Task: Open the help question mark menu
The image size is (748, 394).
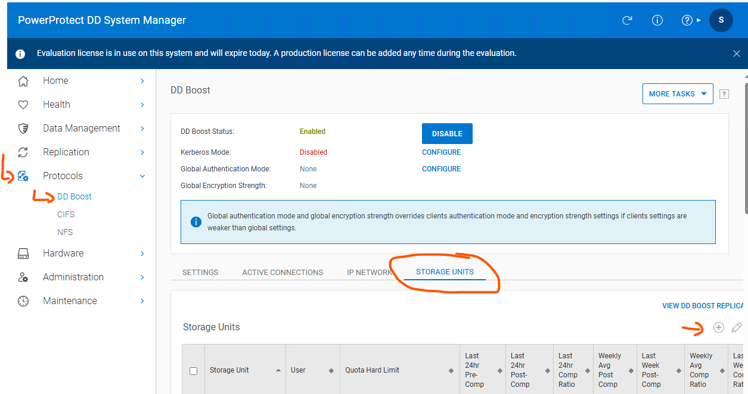Action: point(687,20)
